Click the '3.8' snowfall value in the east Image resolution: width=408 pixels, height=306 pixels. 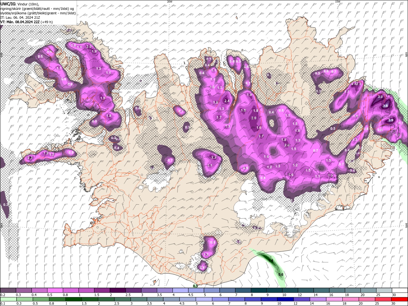385,106
